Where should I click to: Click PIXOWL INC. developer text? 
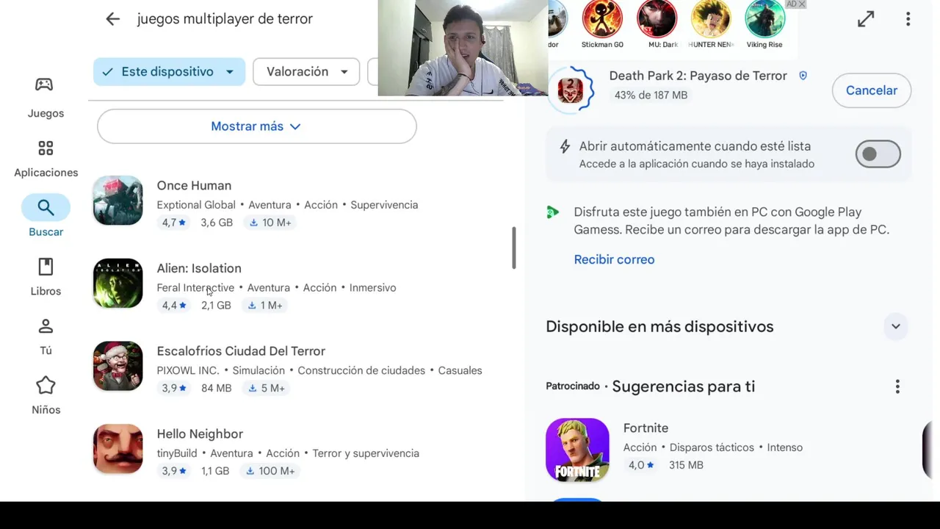(188, 370)
